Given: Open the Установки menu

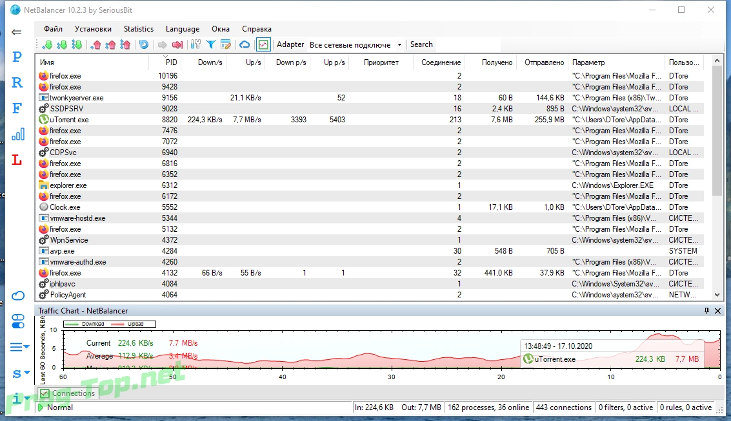Looking at the screenshot, I should [93, 29].
